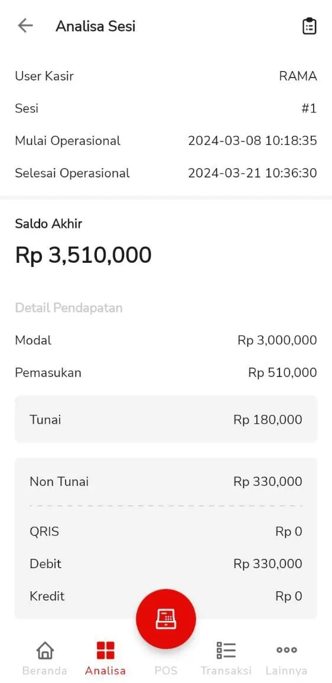Open the Transaksi tab label
Viewport: 332px width, 683px height.
pyautogui.click(x=226, y=671)
